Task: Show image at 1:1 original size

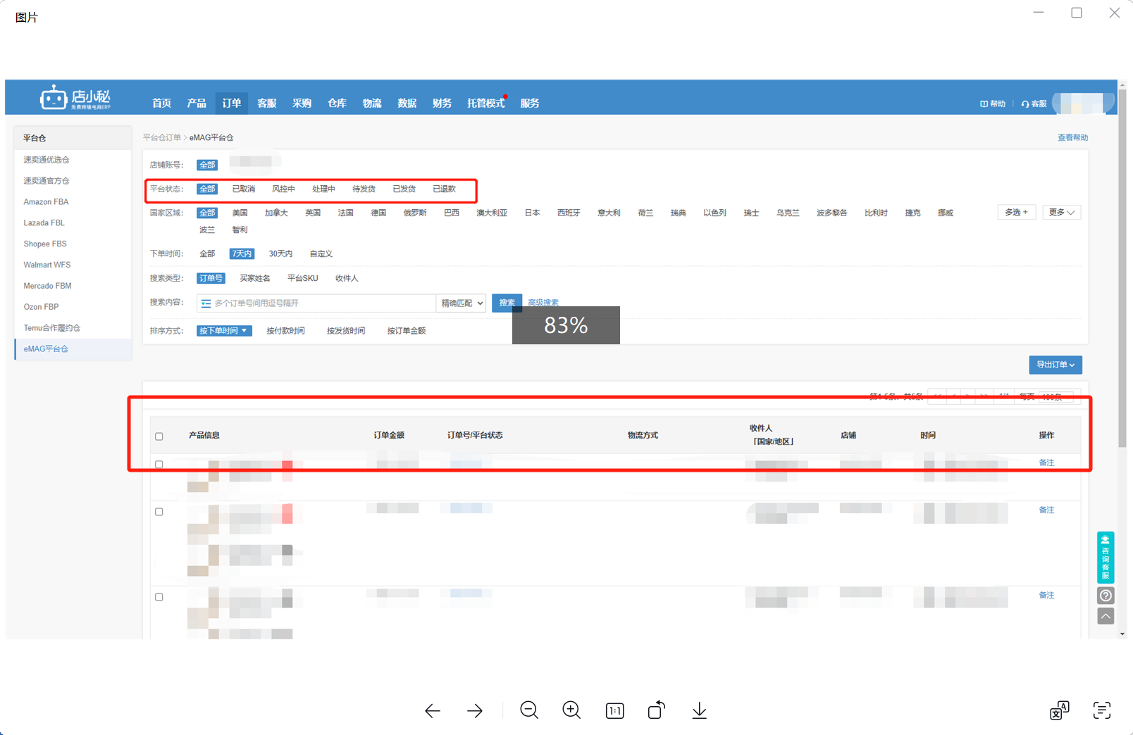Action: click(614, 711)
